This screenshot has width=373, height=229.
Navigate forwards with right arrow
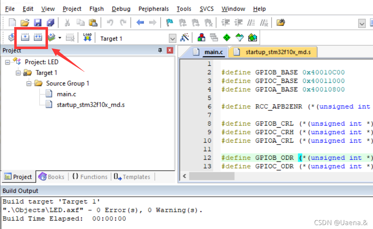pyautogui.click(x=153, y=23)
